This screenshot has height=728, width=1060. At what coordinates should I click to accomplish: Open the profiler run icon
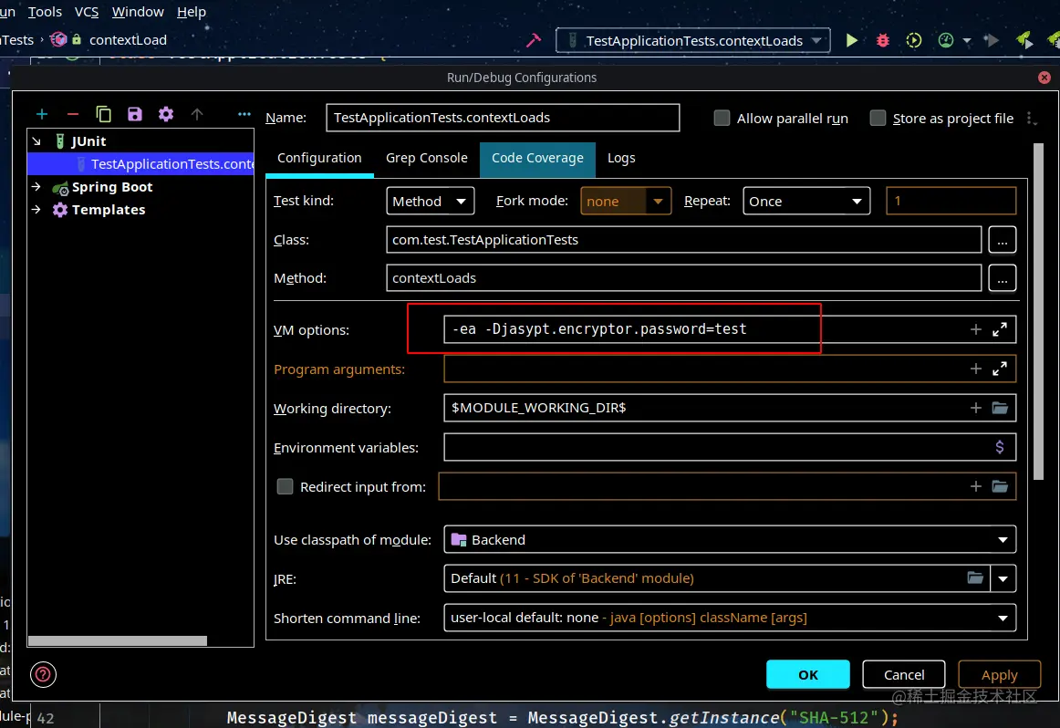pos(946,40)
